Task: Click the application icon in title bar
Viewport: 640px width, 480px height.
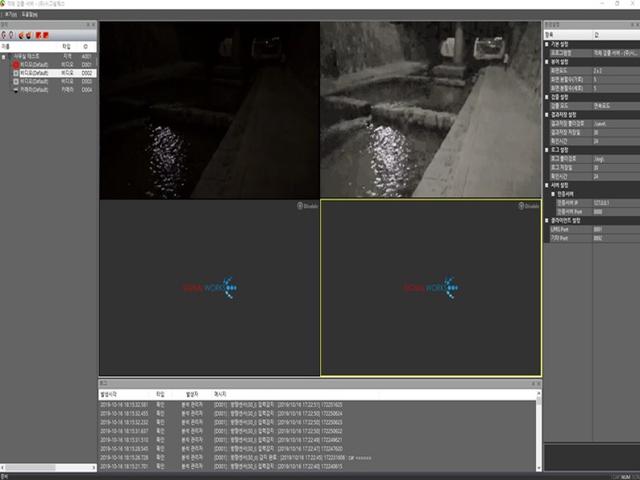Action: coord(3,3)
